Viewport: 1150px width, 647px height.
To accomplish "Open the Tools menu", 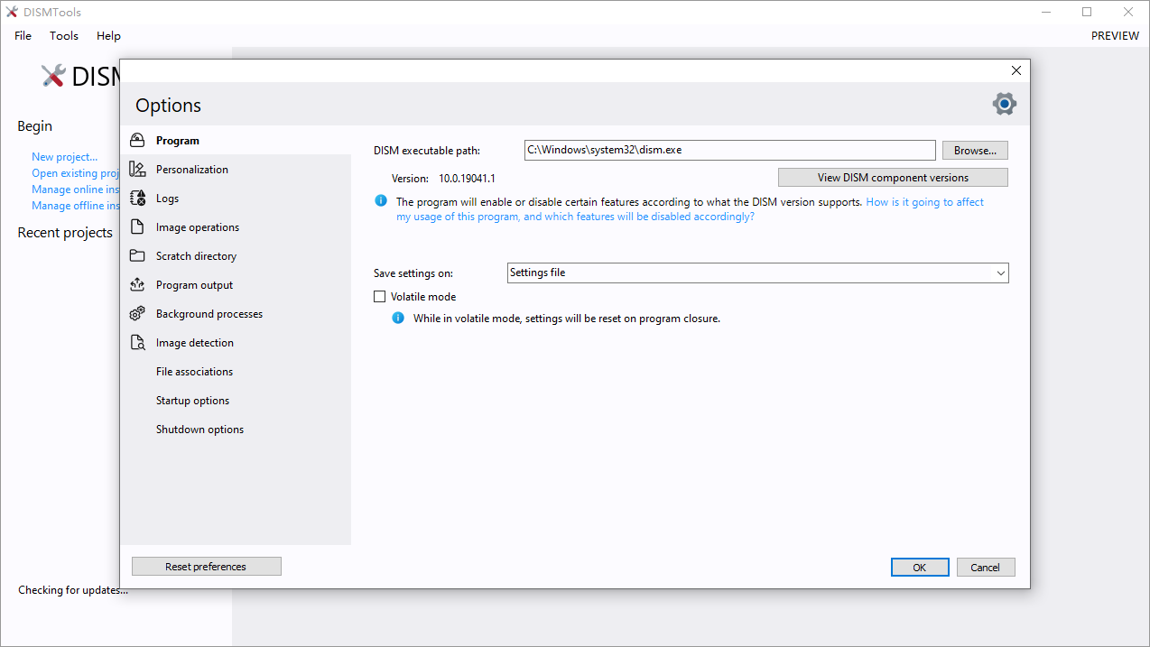I will click(64, 36).
